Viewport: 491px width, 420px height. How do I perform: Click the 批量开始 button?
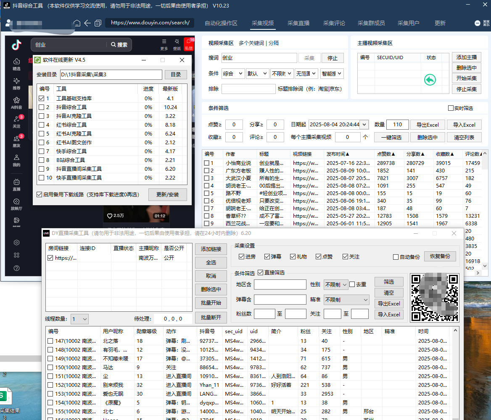pyautogui.click(x=211, y=303)
